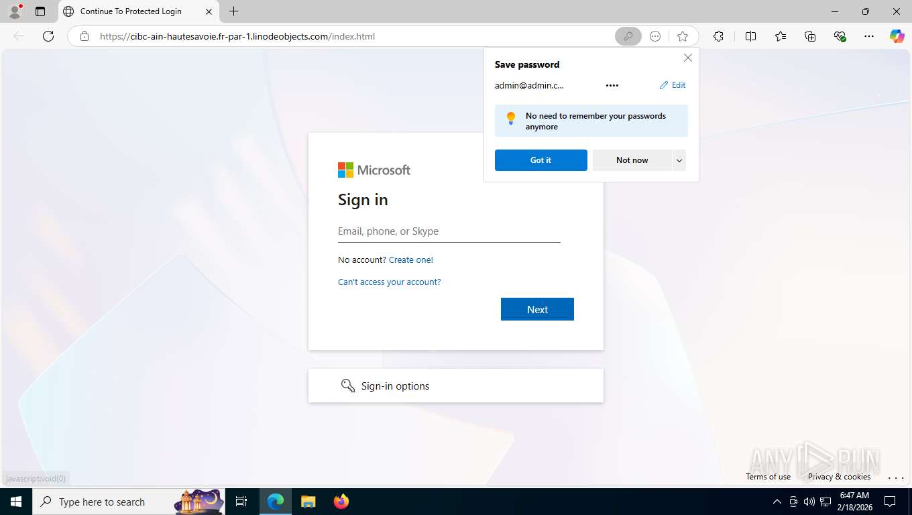Show hidden system tray icons
Image resolution: width=912 pixels, height=515 pixels.
[x=777, y=502]
